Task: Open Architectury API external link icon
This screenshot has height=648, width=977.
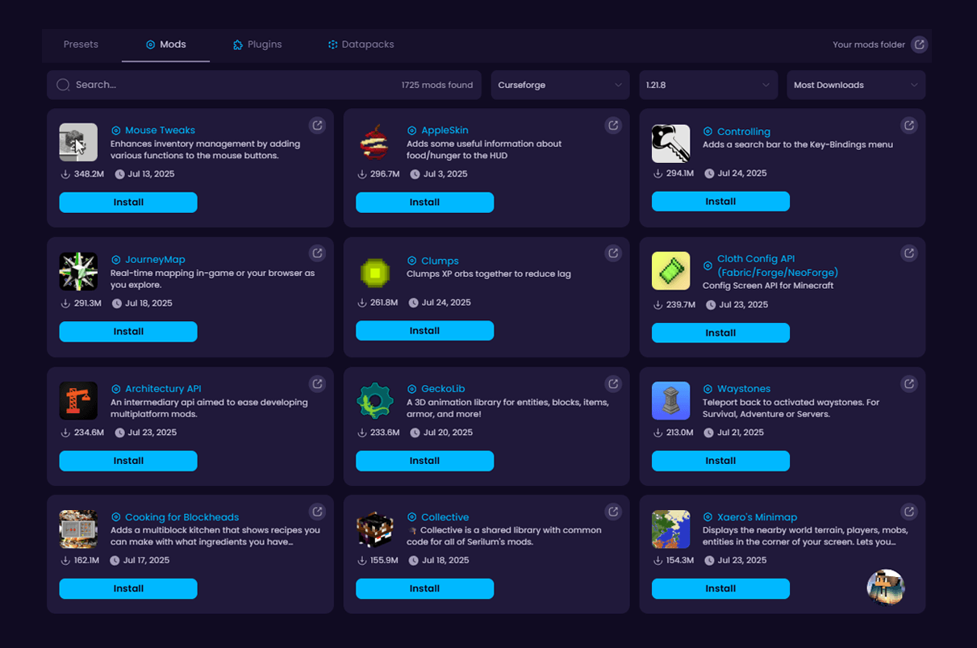Action: click(x=317, y=383)
